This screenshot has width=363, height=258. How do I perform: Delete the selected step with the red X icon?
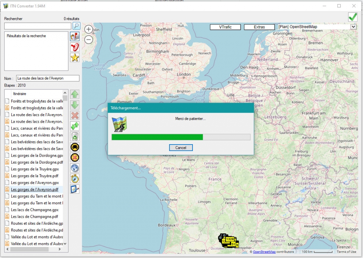75,115
